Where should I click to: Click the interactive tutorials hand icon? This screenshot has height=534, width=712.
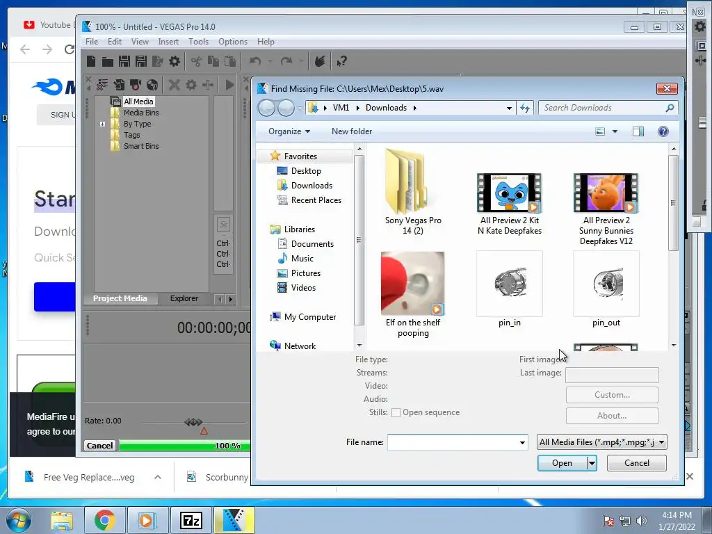point(320,61)
